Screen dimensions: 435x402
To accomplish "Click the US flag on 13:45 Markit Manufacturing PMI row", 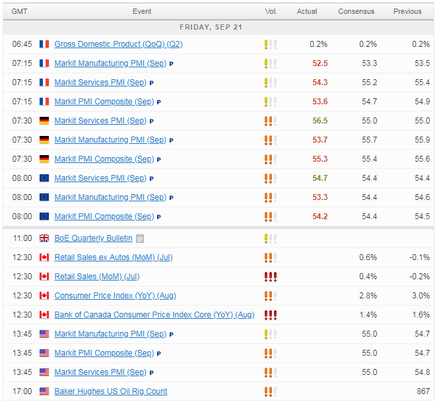I will [x=44, y=334].
